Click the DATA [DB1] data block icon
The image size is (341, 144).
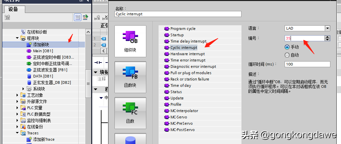click(x=29, y=76)
